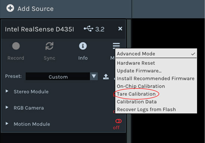This screenshot has width=205, height=143.
Task: Click the vertical scrollbar beside device panel
Action: coord(129,81)
